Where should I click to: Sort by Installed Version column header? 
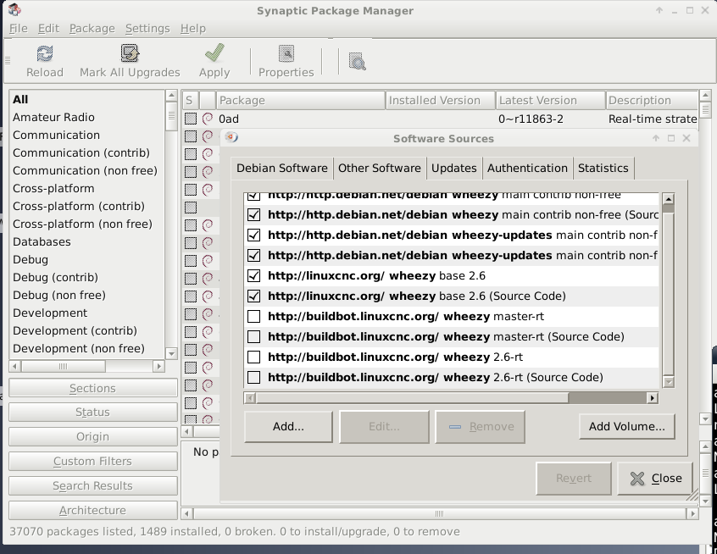coord(441,100)
